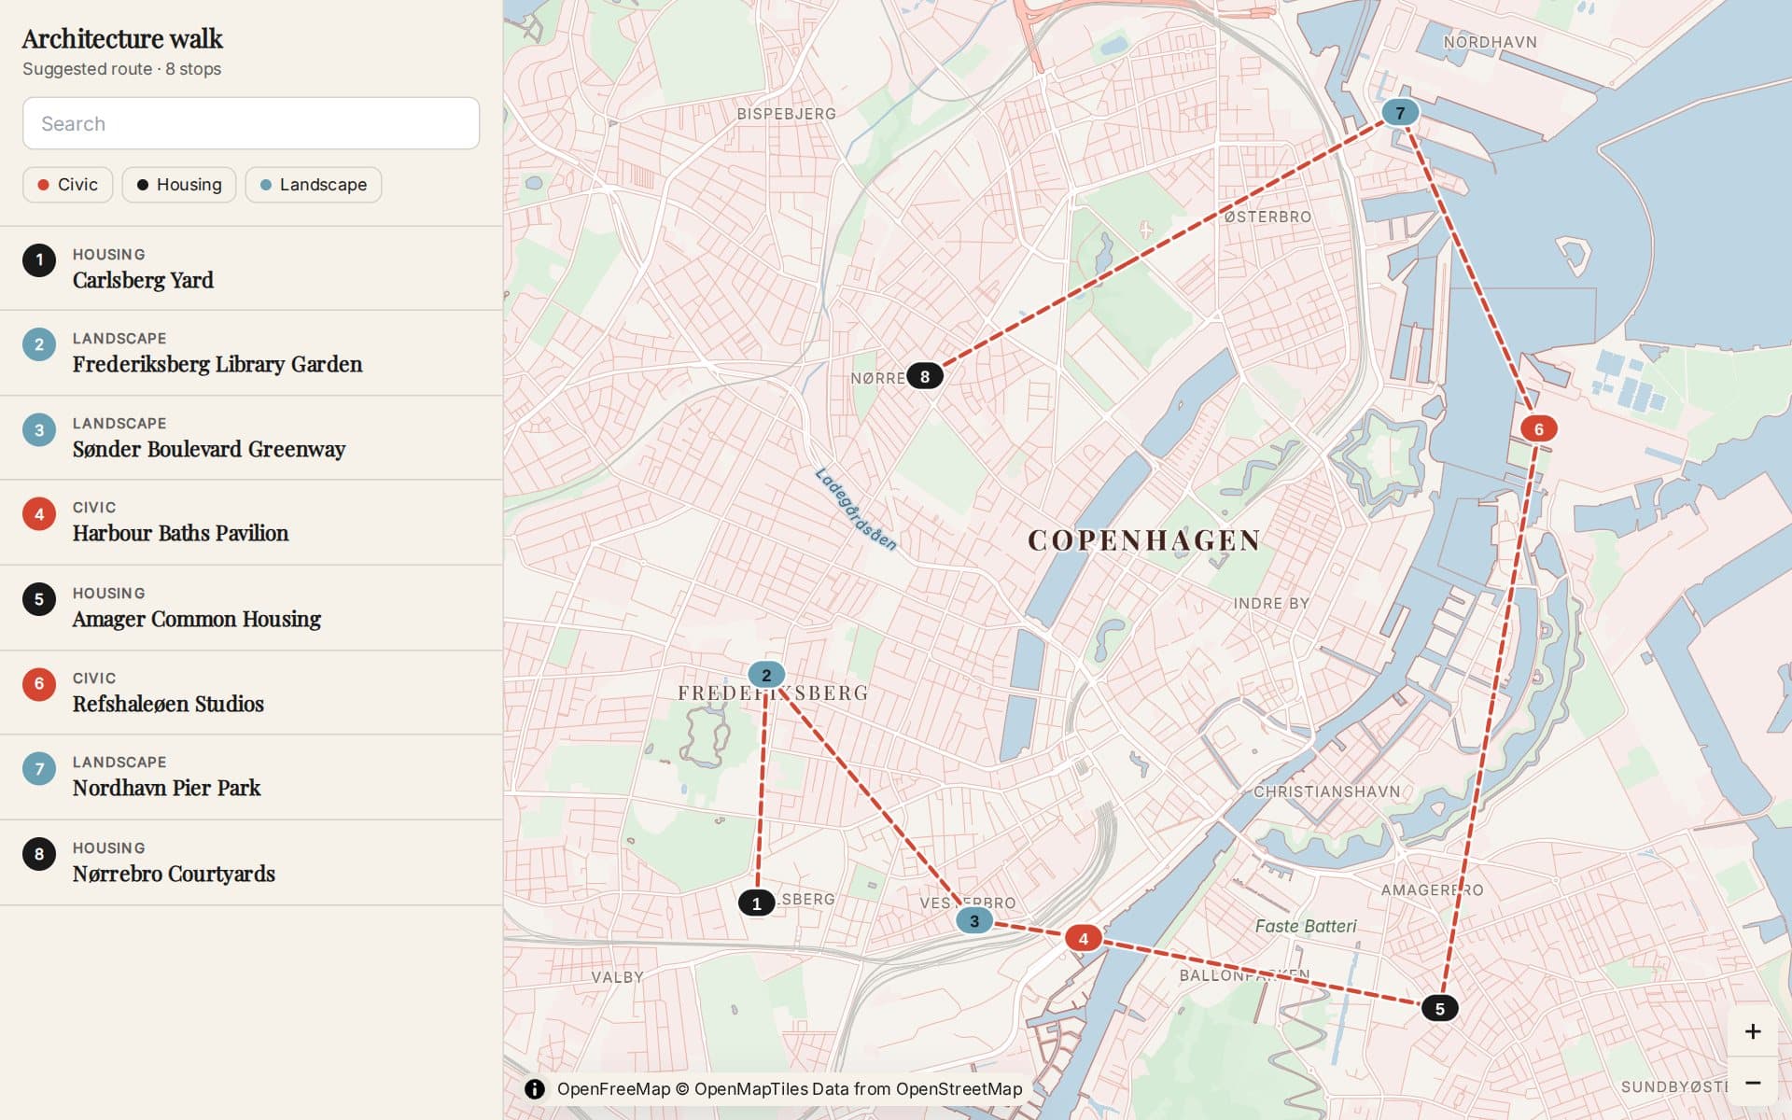Viewport: 1792px width, 1120px height.
Task: Open the OpenStreetMap data link
Action: click(959, 1089)
